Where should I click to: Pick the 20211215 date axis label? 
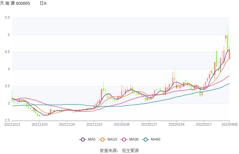[94, 125]
